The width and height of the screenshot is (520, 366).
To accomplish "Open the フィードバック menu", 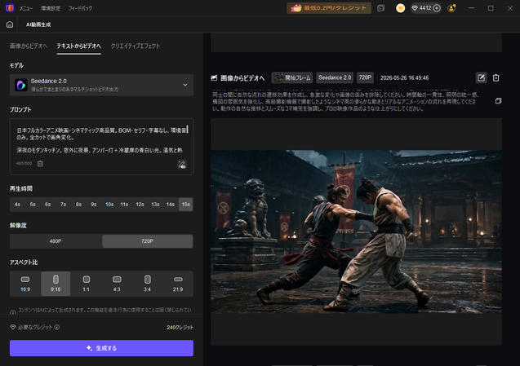I will [80, 8].
